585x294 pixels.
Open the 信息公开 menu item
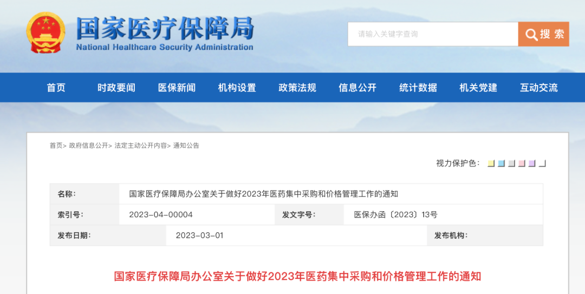[x=357, y=88]
